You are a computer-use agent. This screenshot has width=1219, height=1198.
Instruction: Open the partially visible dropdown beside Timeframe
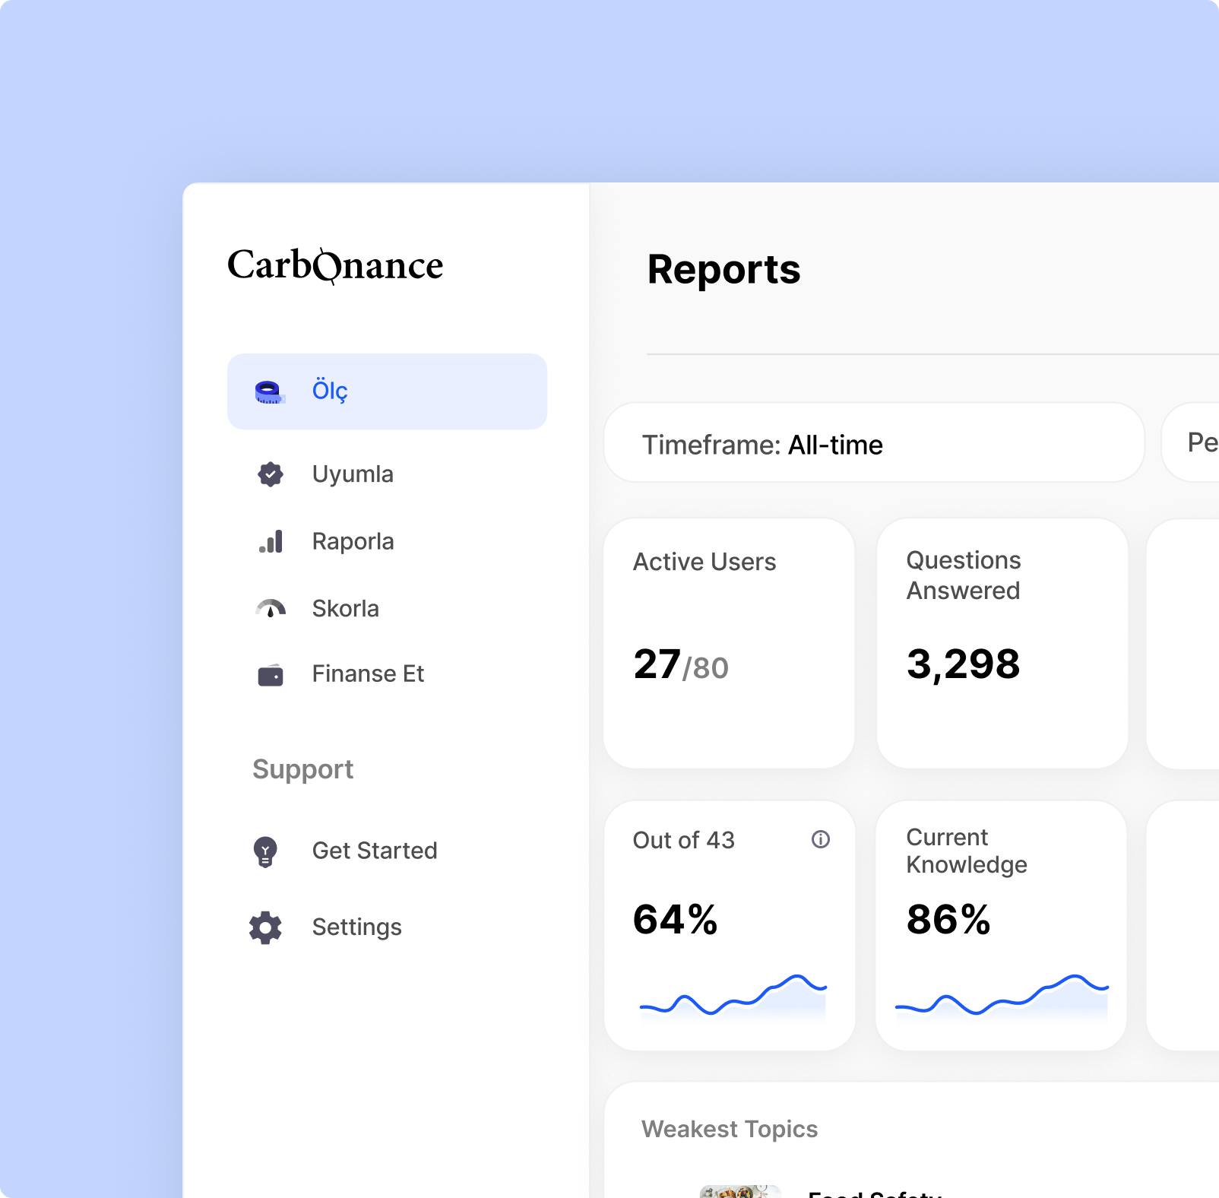pos(1195,442)
